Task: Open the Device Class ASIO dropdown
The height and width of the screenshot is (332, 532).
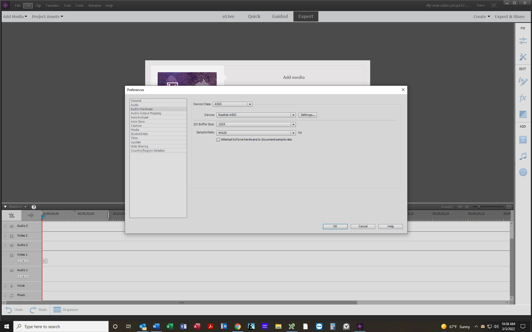Action: (x=250, y=104)
